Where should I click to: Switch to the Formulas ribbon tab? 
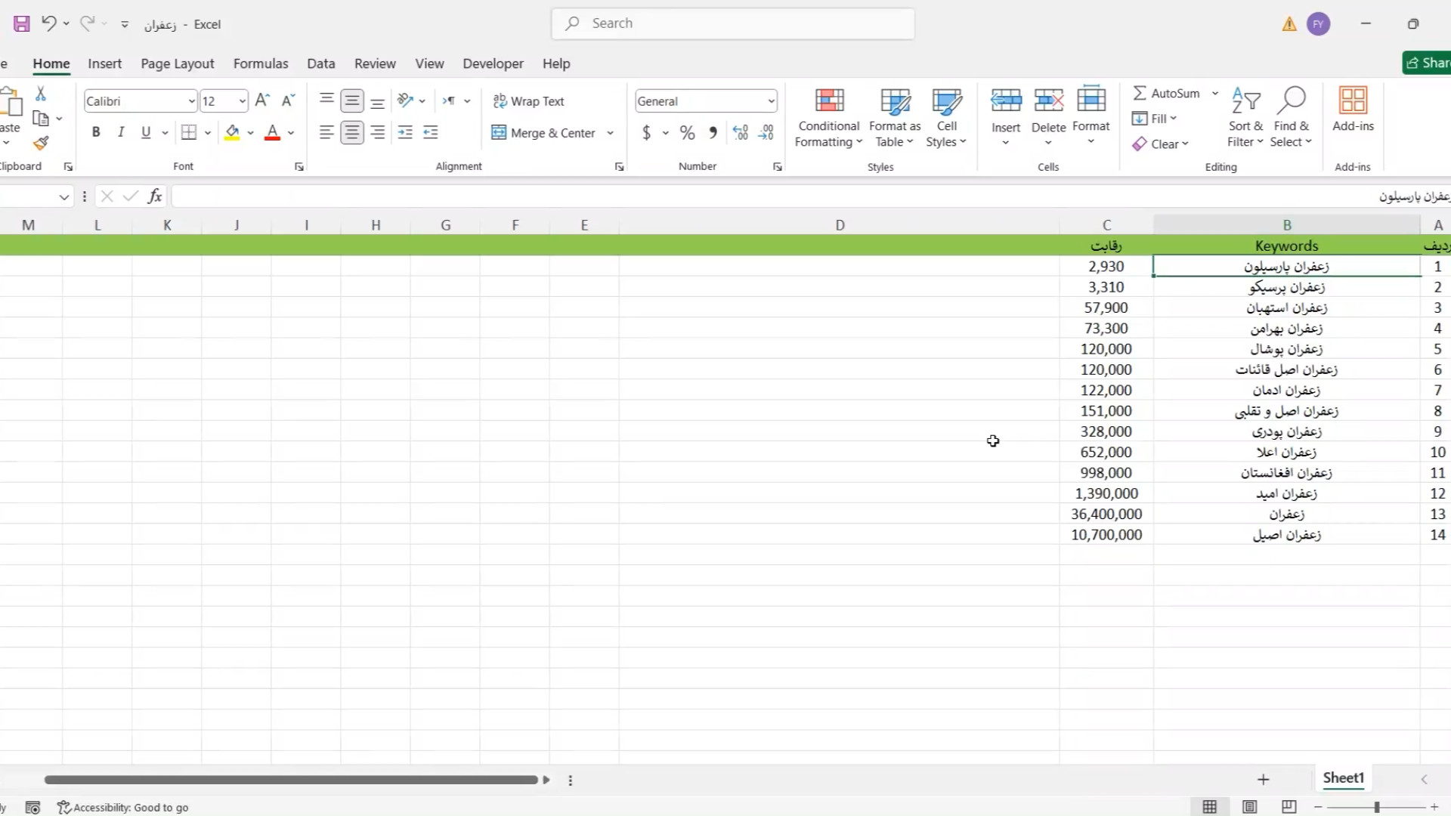point(261,63)
